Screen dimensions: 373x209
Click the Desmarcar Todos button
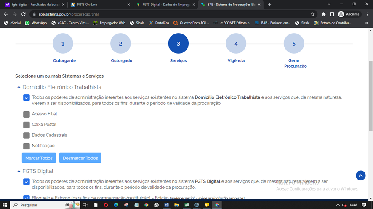[x=80, y=158]
